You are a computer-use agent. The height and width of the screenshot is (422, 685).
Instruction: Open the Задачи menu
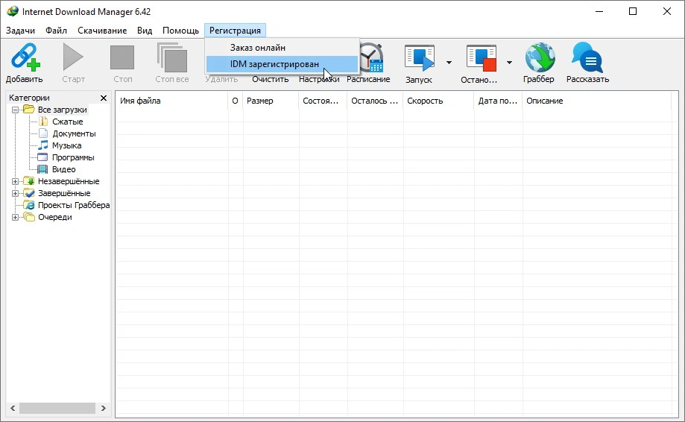20,31
